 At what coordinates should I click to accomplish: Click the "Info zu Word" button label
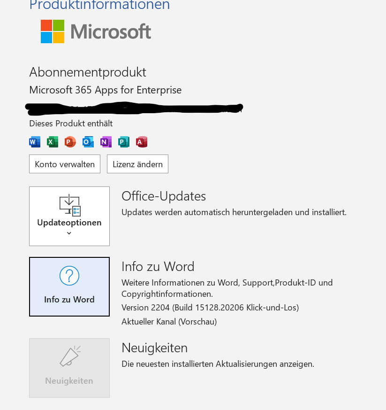point(69,299)
